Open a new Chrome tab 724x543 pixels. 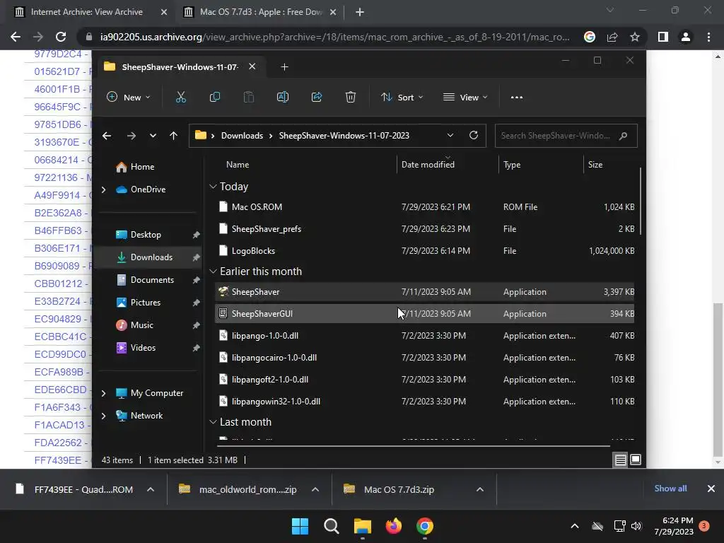(x=360, y=12)
